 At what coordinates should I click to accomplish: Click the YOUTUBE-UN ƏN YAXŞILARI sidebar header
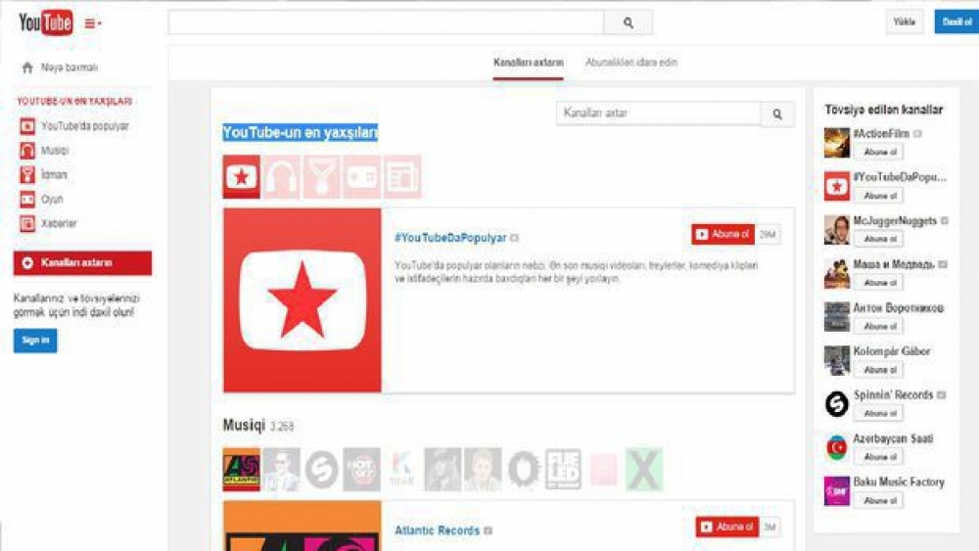click(x=74, y=101)
